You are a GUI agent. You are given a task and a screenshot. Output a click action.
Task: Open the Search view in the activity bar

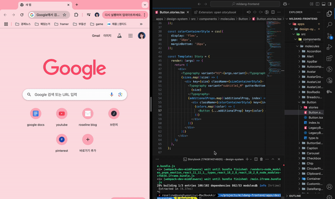(329, 25)
